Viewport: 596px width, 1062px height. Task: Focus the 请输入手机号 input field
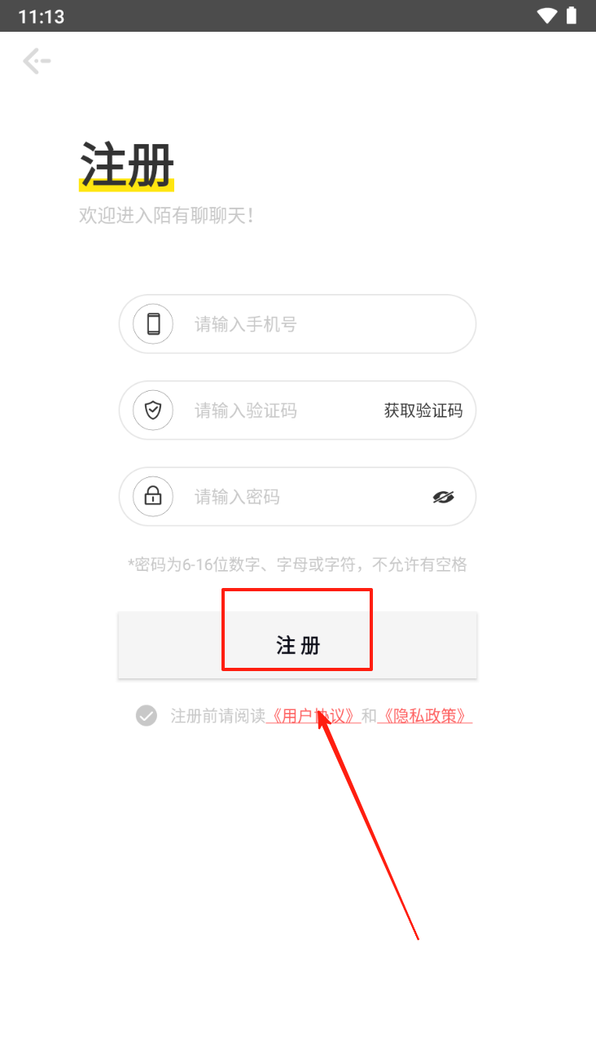[298, 324]
